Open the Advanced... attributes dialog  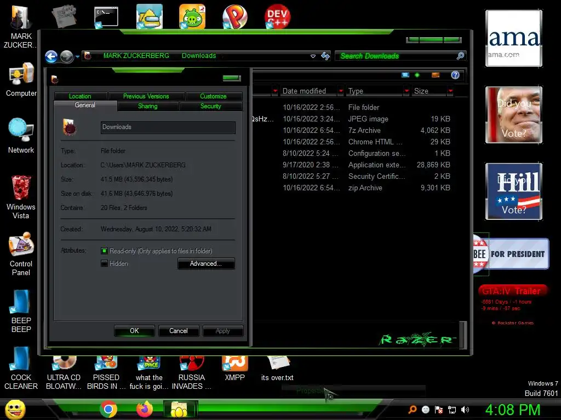[206, 264]
